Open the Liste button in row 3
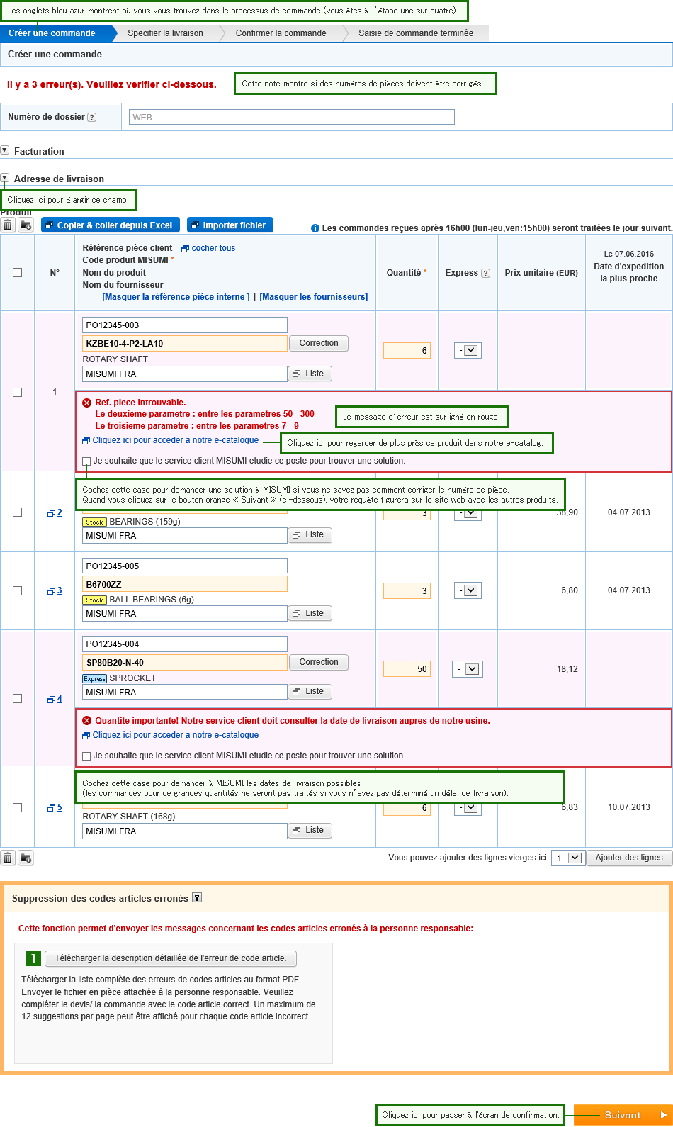The image size is (673, 1127). coord(310,613)
